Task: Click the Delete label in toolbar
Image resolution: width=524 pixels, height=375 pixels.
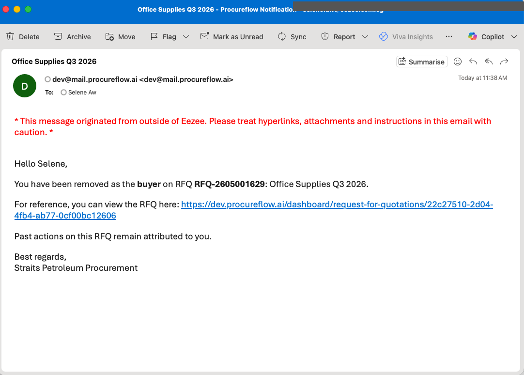Action: [x=29, y=37]
